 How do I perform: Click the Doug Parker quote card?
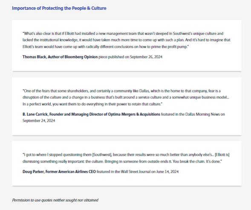pyautogui.click(x=127, y=164)
